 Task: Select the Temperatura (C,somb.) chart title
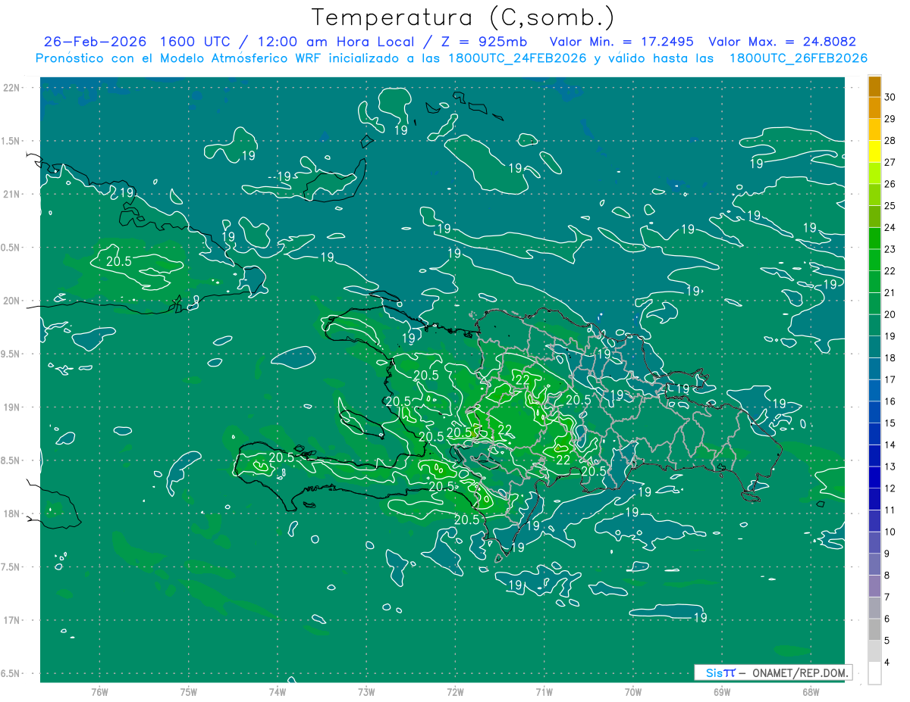point(463,17)
